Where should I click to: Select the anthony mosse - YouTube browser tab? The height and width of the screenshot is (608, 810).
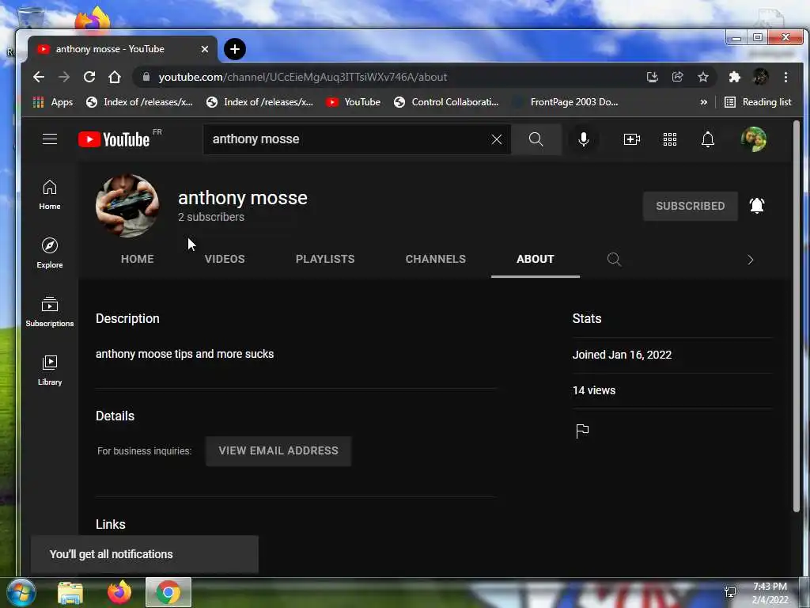pos(123,49)
